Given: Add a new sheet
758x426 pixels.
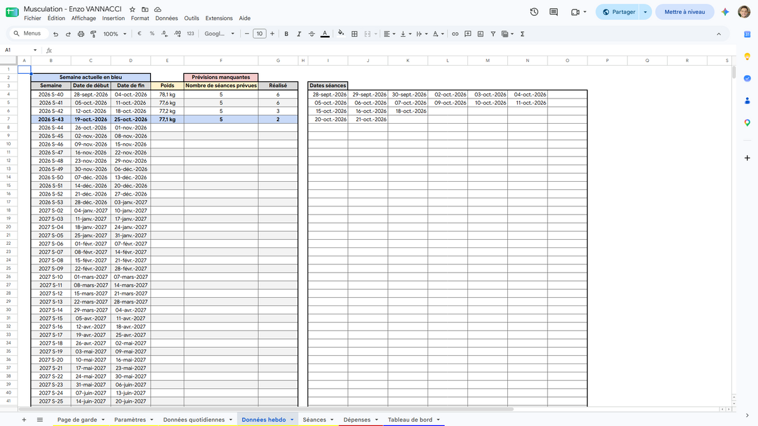Looking at the screenshot, I should 24,420.
